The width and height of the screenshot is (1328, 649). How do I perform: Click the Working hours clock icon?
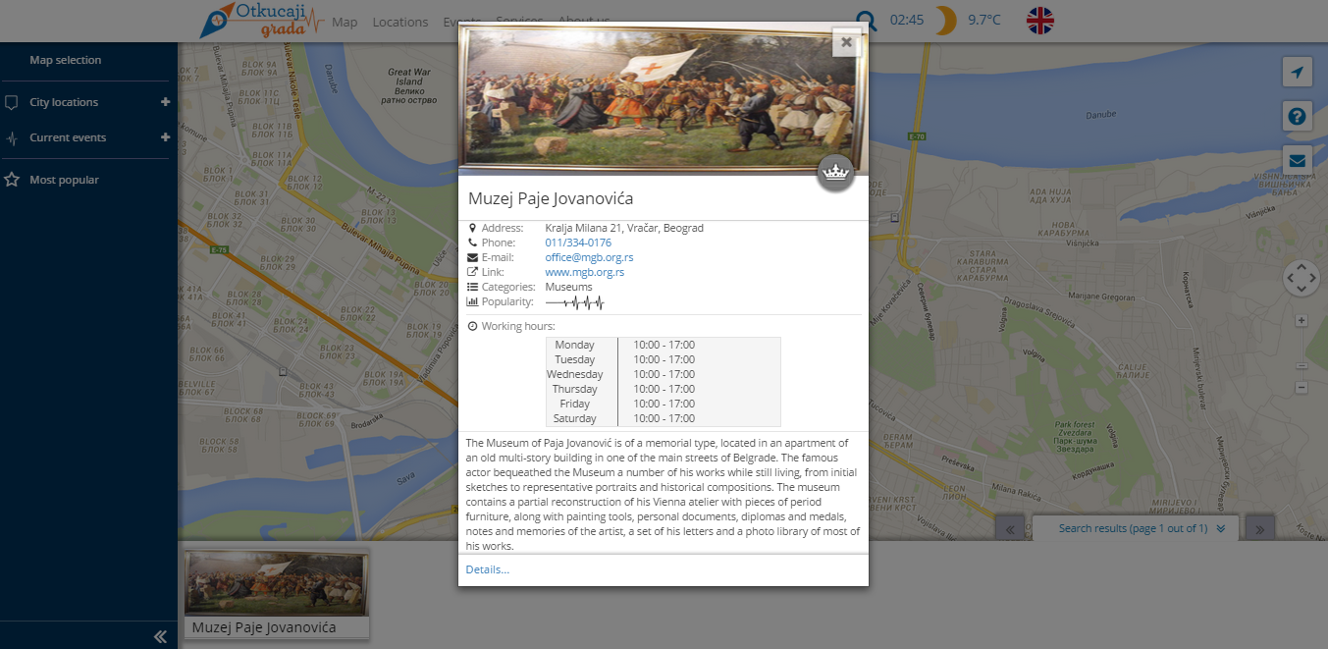(x=472, y=326)
